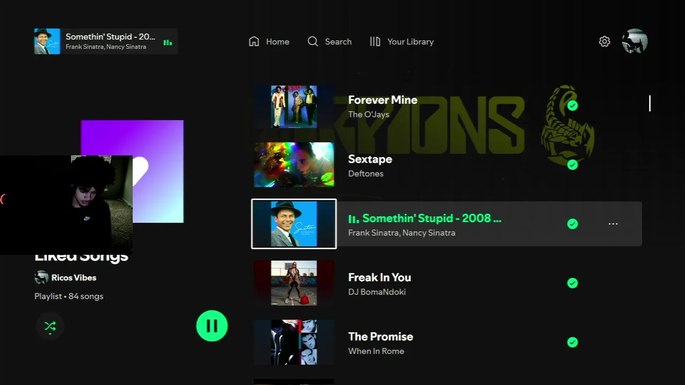The height and width of the screenshot is (385, 685).
Task: Open the settings gear icon
Action: coord(604,41)
